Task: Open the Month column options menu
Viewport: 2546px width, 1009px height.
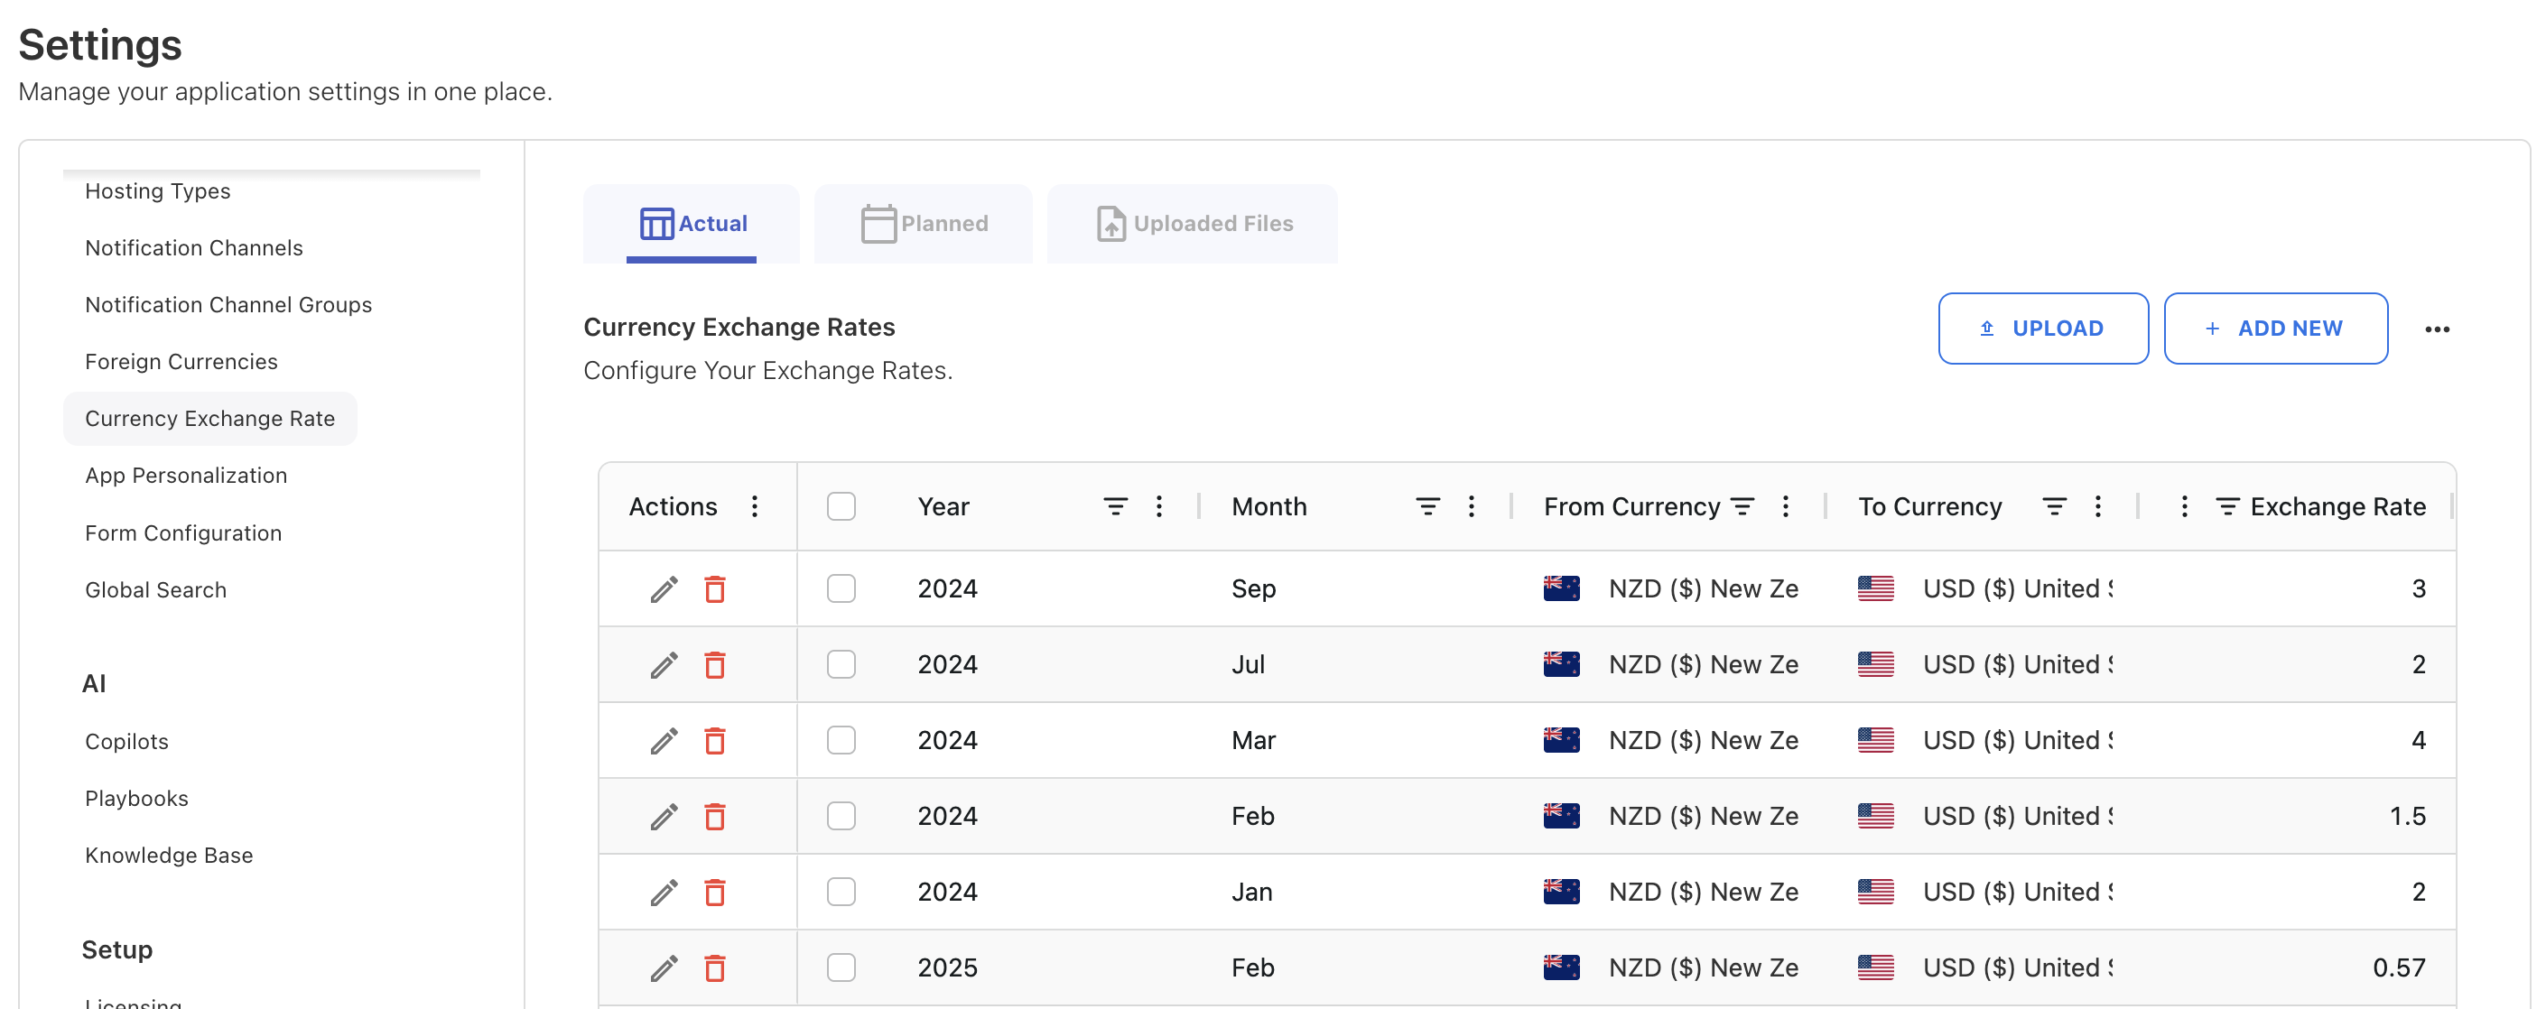Action: [x=1471, y=507]
